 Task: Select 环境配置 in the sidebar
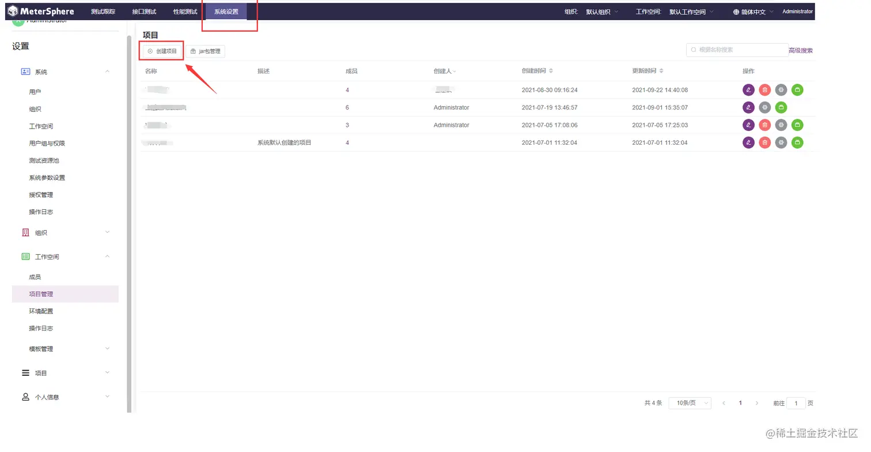[41, 311]
